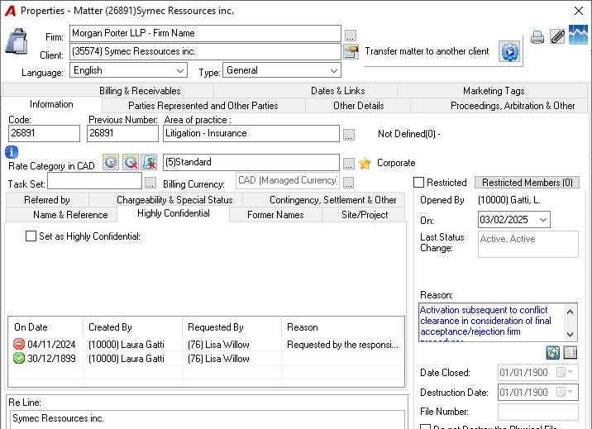
Task: Click browse button next to Area of practice
Action: click(x=348, y=135)
